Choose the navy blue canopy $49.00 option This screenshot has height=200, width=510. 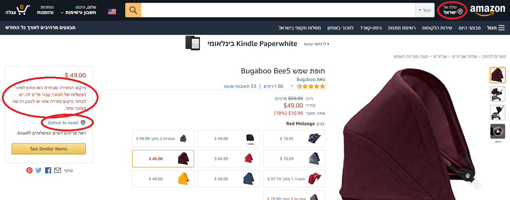click(x=228, y=179)
